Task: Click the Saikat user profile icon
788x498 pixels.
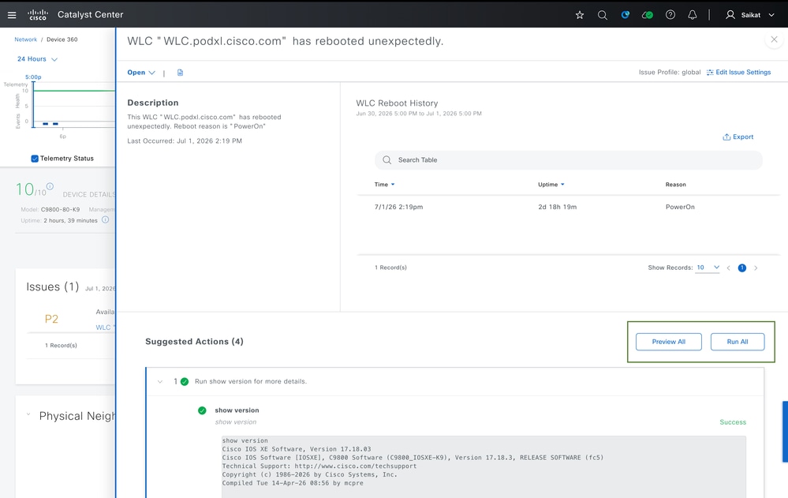Action: [730, 14]
